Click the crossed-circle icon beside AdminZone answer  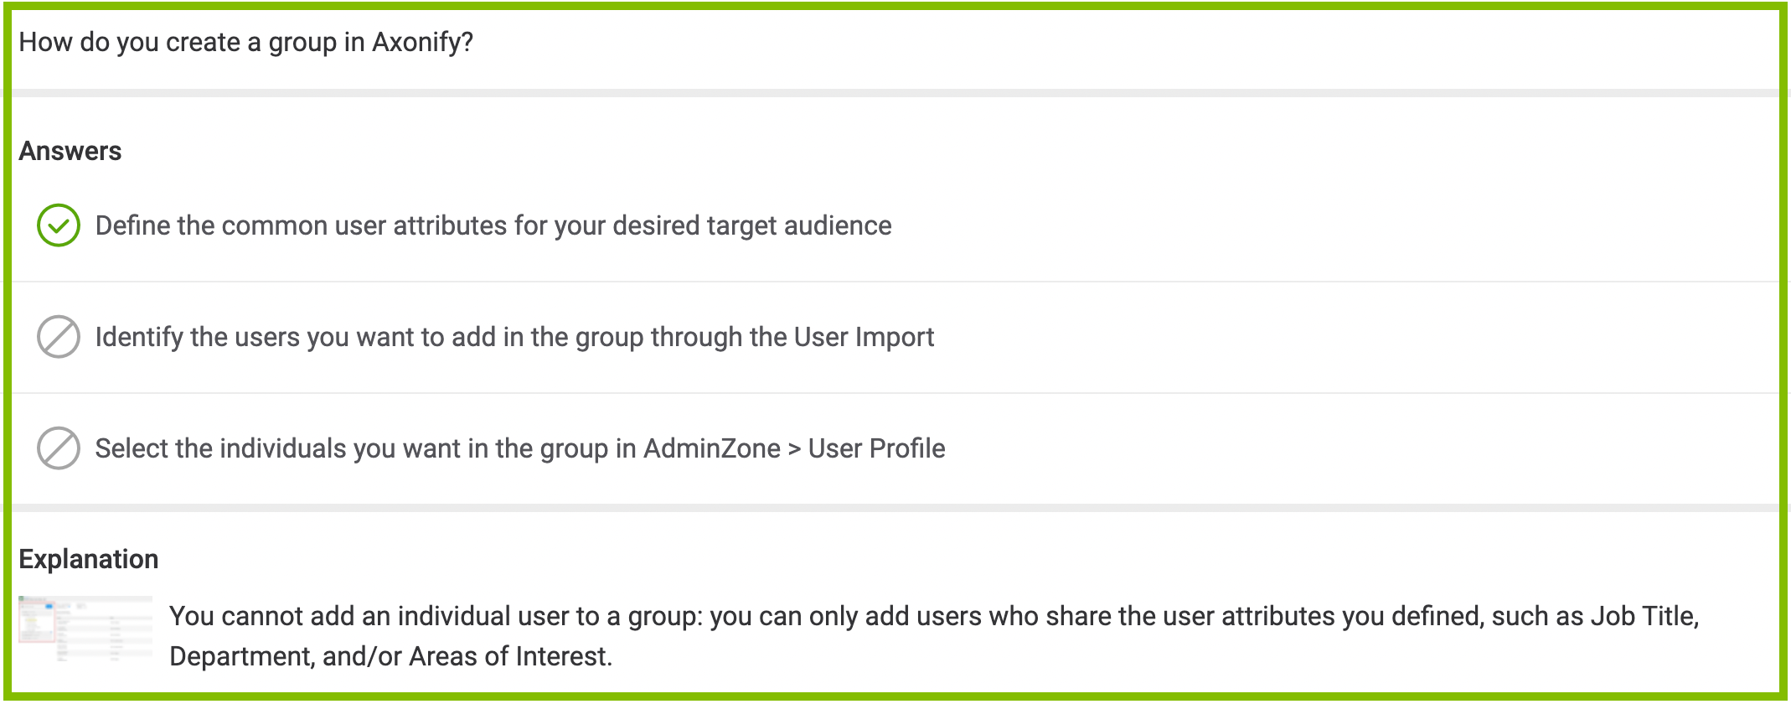click(x=59, y=448)
